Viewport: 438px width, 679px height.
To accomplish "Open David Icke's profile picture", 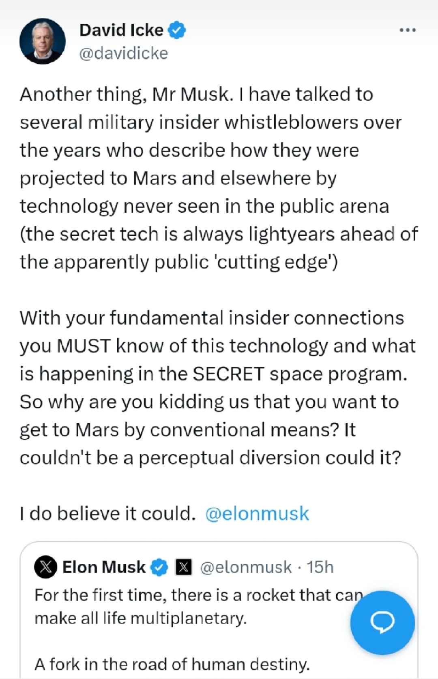I will tap(43, 41).
